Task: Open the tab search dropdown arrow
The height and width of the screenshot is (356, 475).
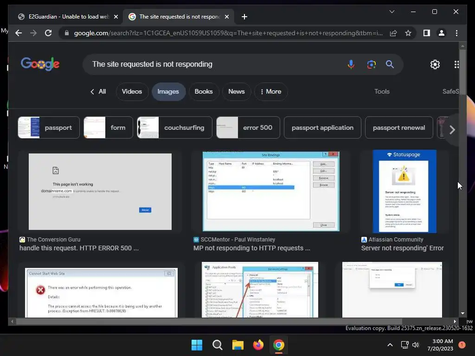Action: tap(392, 12)
